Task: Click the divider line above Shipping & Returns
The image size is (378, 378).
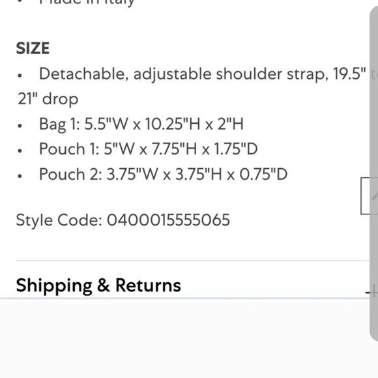Action: [192, 261]
